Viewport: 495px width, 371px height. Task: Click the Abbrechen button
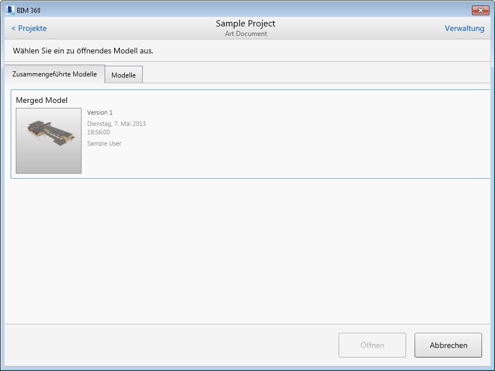tap(448, 345)
